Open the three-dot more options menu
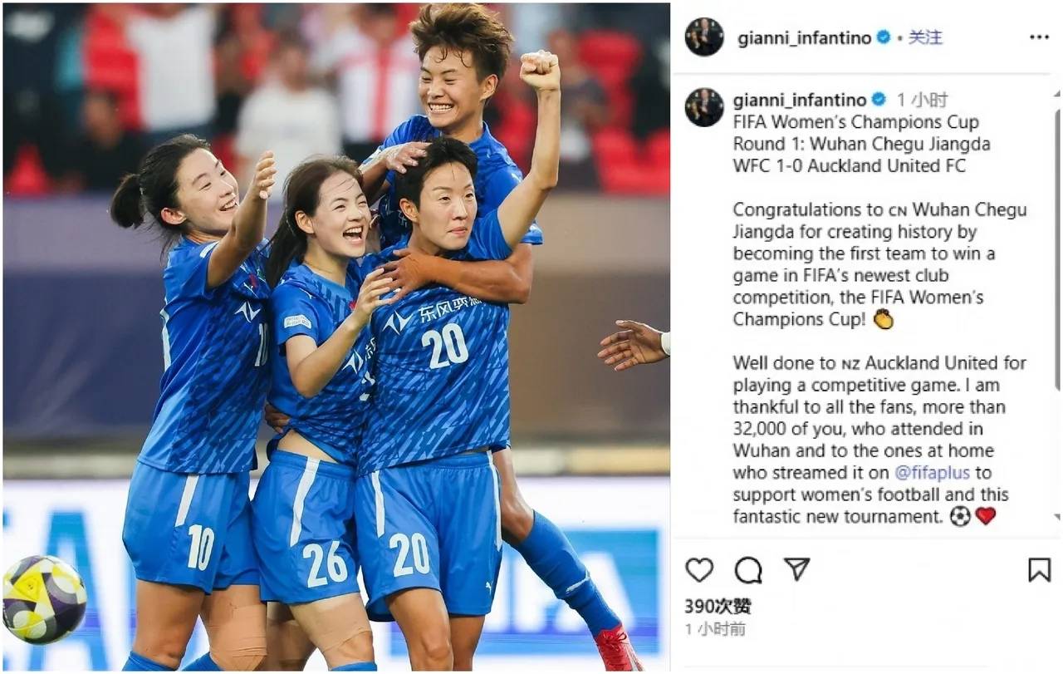Viewport: 1063px width, 674px height. pos(1039,37)
